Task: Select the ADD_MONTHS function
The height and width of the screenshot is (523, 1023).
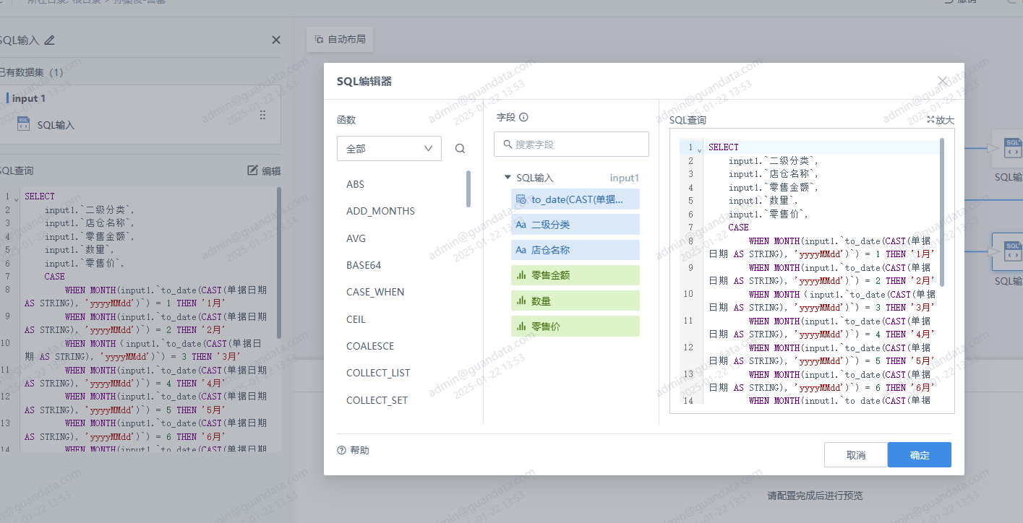Action: click(380, 211)
